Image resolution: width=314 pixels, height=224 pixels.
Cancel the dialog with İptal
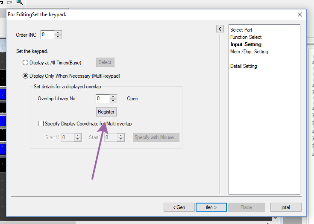coord(286,207)
